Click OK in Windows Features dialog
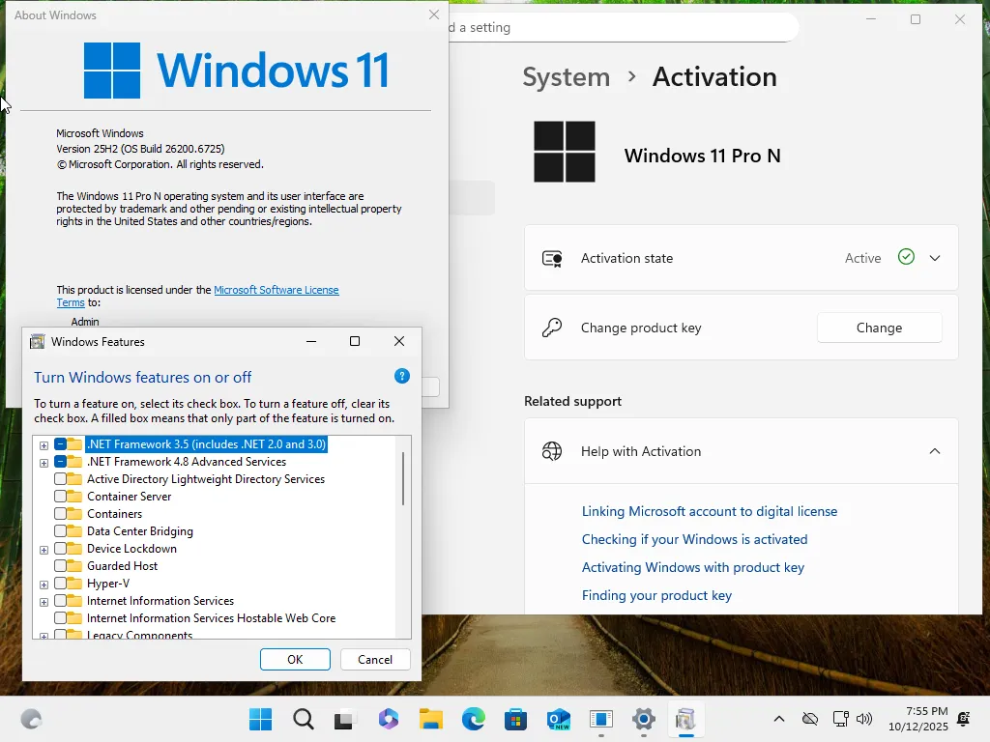This screenshot has height=742, width=990. tap(295, 660)
